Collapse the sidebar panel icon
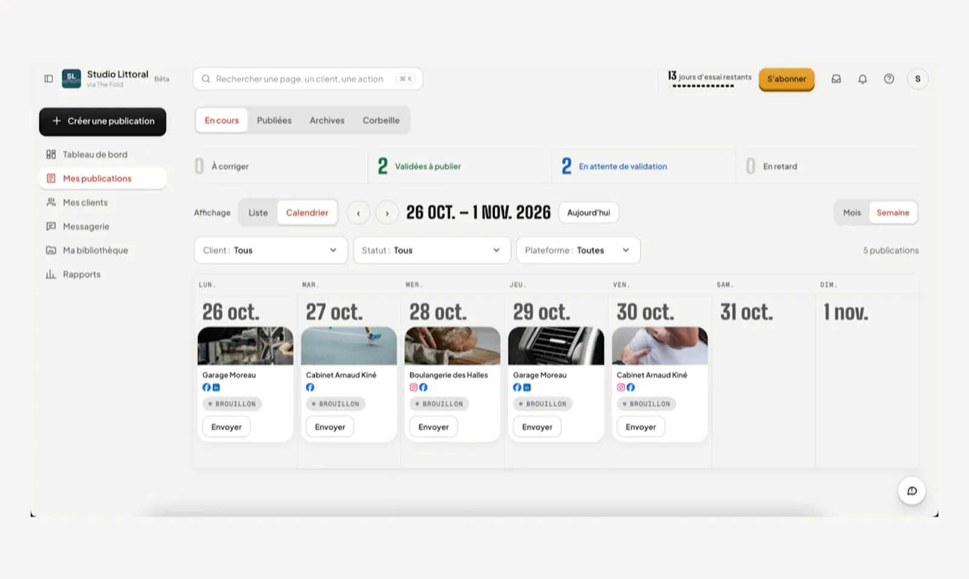 click(x=48, y=79)
